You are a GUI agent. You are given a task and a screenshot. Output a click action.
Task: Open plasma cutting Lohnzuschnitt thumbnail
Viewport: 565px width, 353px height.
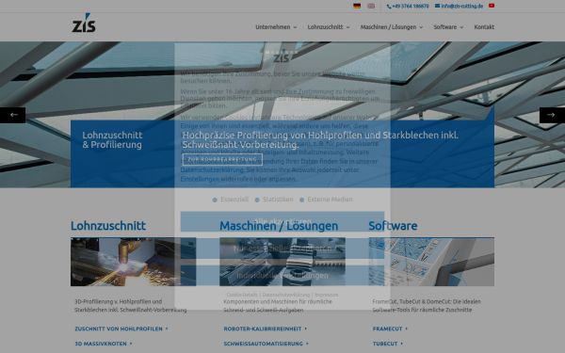[134, 262]
